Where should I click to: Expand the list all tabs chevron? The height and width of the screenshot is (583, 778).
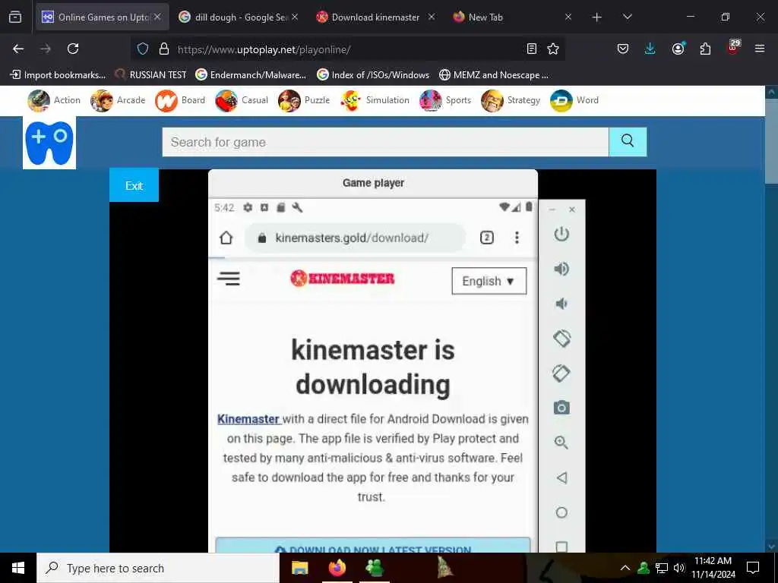click(x=627, y=17)
